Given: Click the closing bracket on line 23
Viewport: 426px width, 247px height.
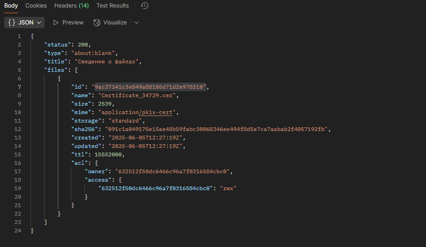Looking at the screenshot, I should pyautogui.click(x=46, y=222).
